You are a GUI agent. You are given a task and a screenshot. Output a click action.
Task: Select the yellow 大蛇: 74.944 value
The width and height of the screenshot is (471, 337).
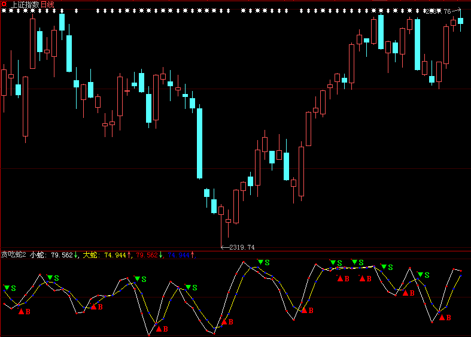[104, 255]
